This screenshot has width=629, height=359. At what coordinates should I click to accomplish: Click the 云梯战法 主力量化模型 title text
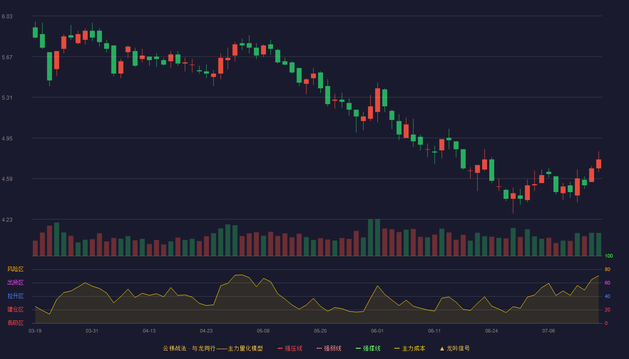[x=213, y=348]
